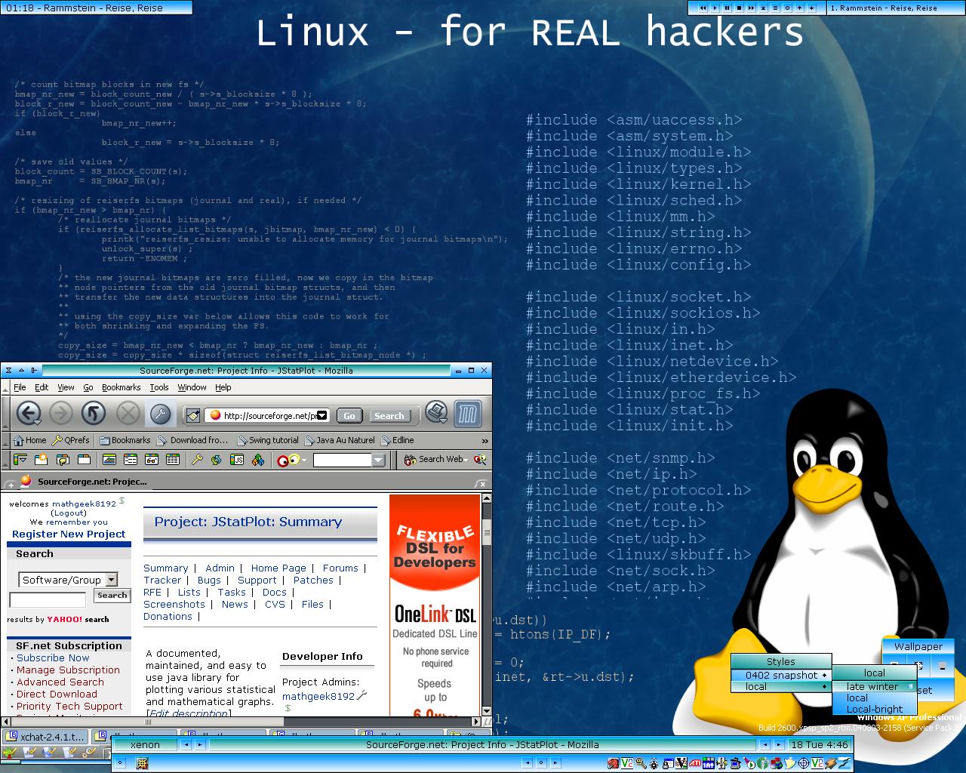Open the Register New Project link
Screen dimensions: 966x773
[69, 534]
